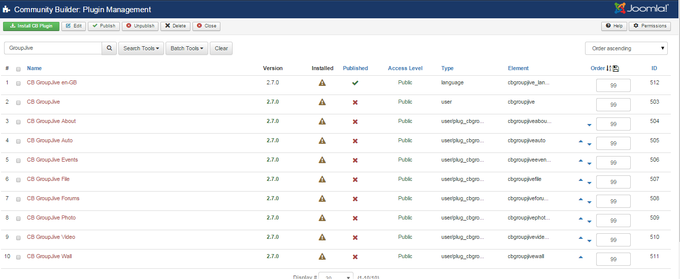Click red X published icon for CB GroupJive About
Screen dimensions: 680x279
tap(355, 121)
